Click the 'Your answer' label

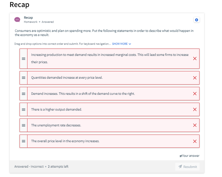coord(190,156)
